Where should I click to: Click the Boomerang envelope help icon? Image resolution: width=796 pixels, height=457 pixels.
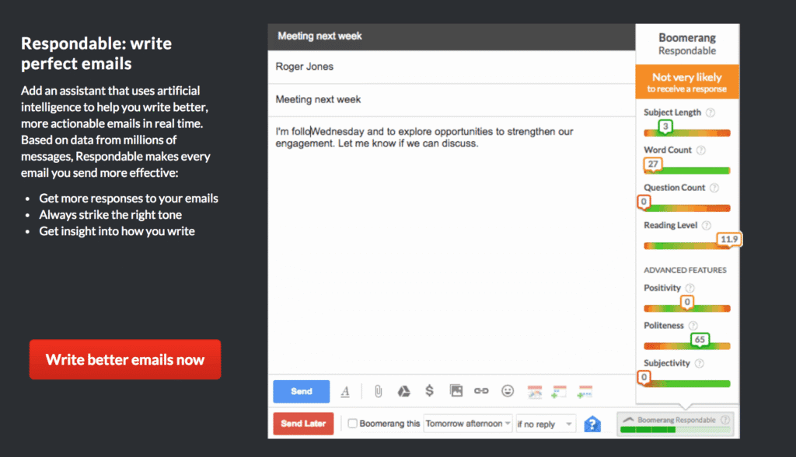click(x=592, y=424)
